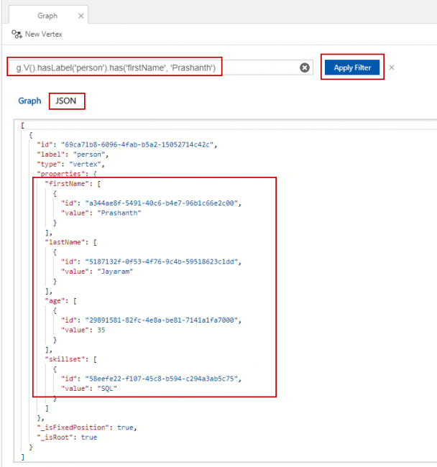The height and width of the screenshot is (467, 437).
Task: Switch to the Graph results view
Action: click(x=29, y=101)
